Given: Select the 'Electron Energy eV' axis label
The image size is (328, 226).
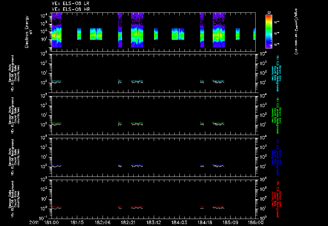Looking at the screenshot, I should pyautogui.click(x=28, y=32).
